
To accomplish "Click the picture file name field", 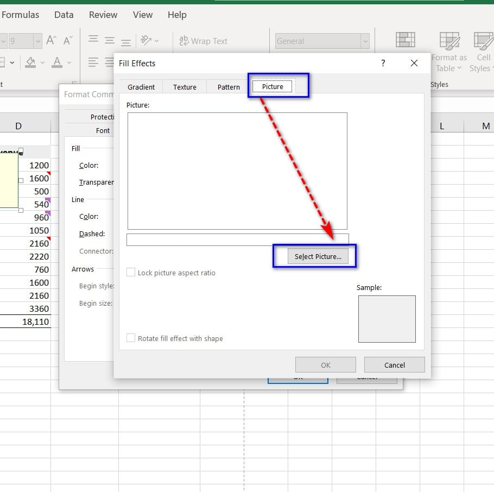I will (x=238, y=239).
